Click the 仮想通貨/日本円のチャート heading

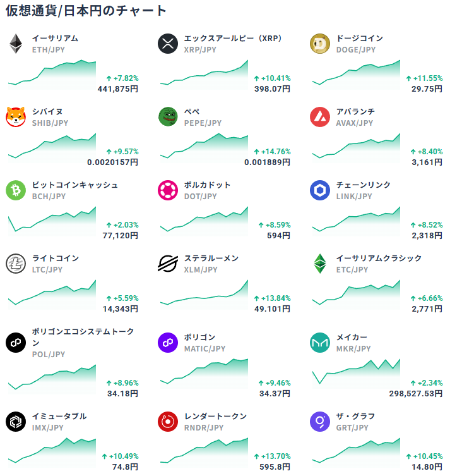86,11
